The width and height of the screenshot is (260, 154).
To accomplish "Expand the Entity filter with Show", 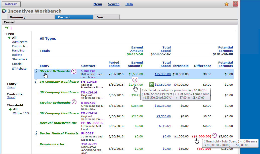I will tap(11, 87).
